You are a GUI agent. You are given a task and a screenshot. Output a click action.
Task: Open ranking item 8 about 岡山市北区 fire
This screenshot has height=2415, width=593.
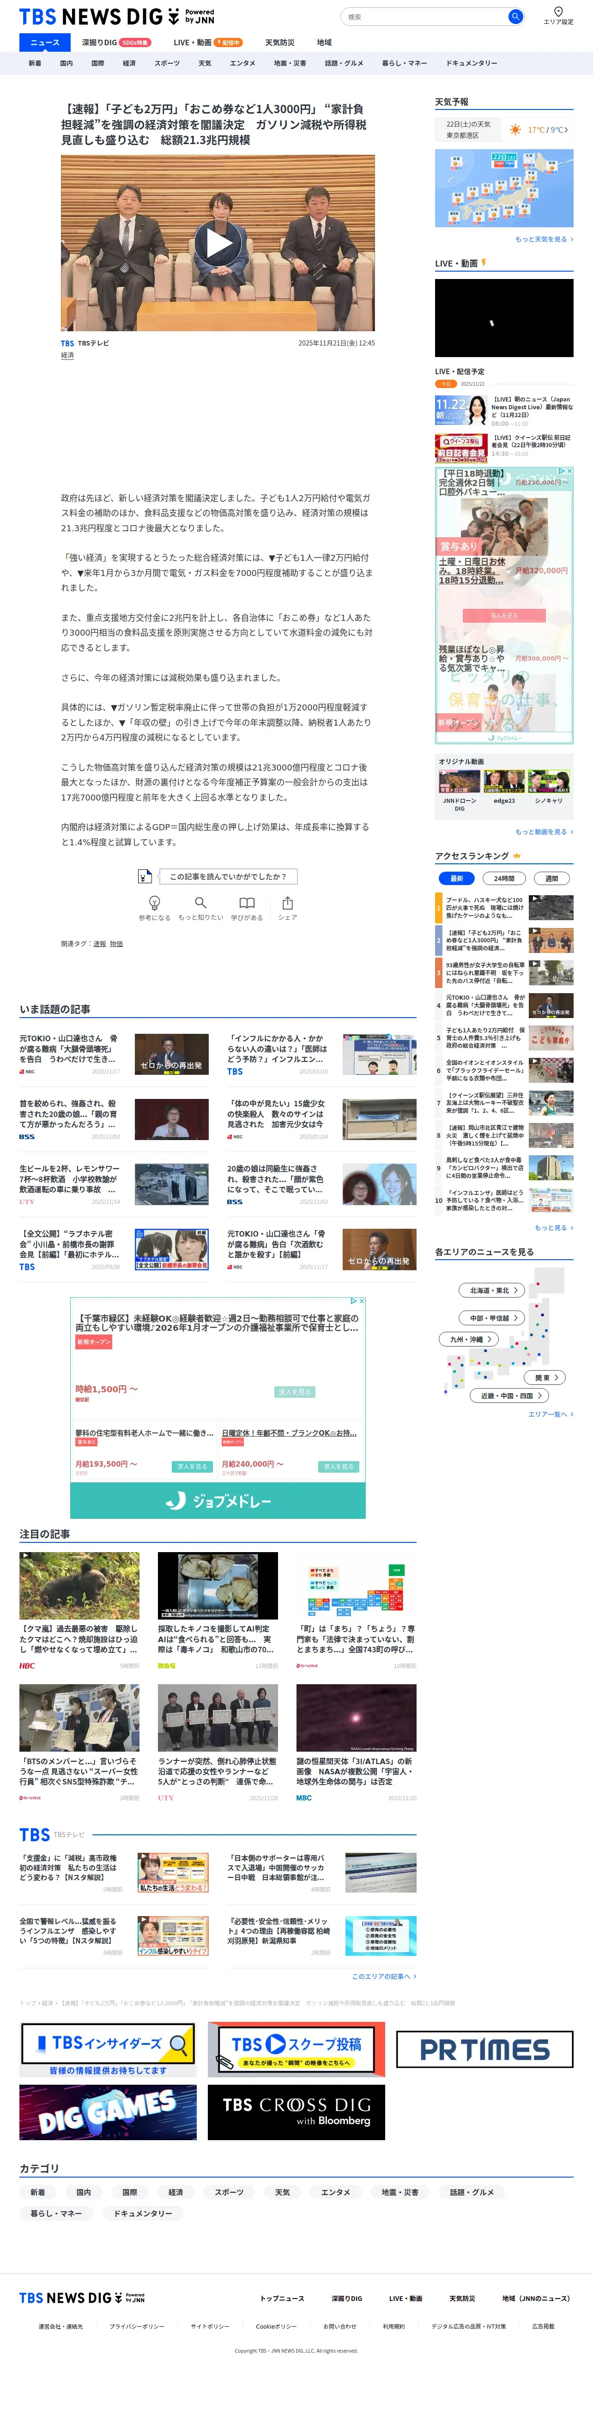tap(504, 1135)
